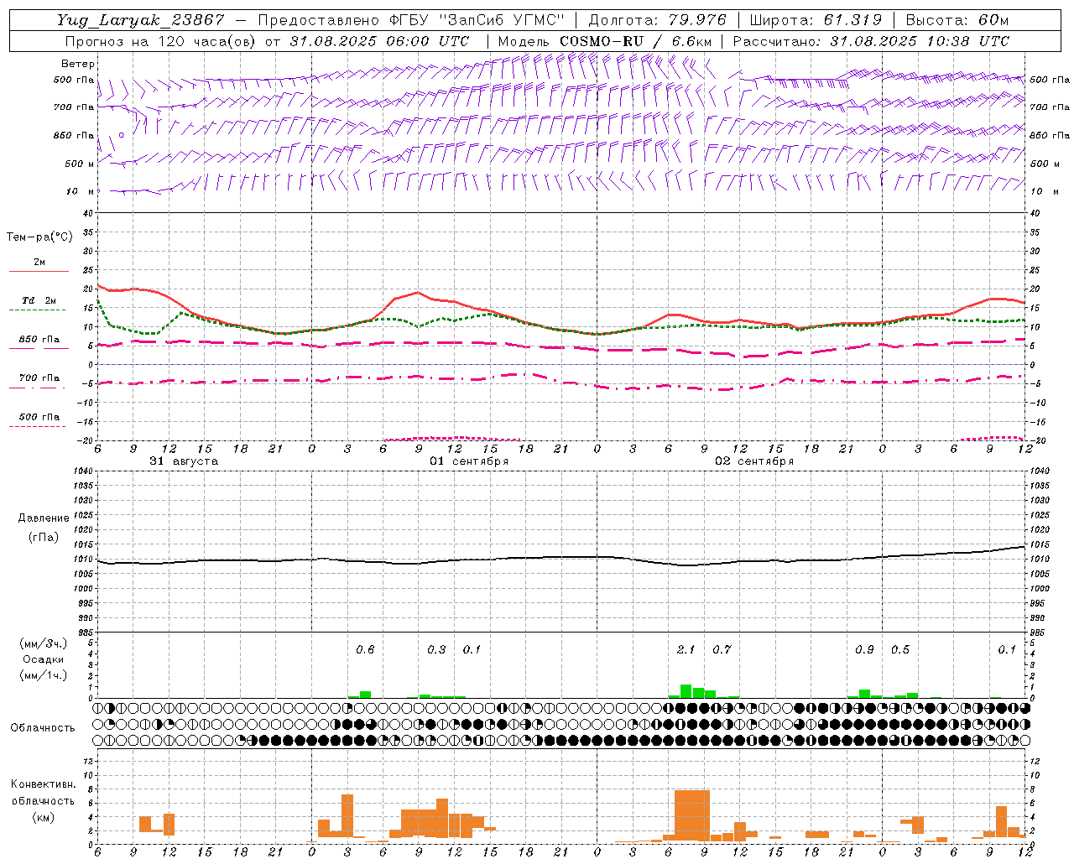Click the widest tall orange convective cloud block
This screenshot has height=859, width=1074.
point(692,816)
